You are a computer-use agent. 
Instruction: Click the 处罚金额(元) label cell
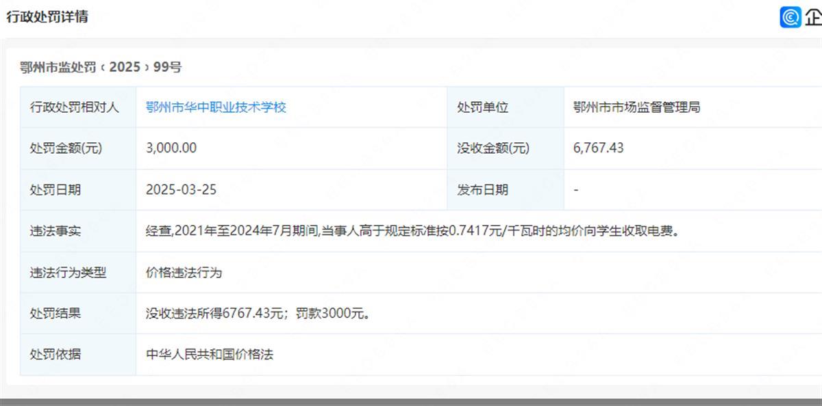pos(66,148)
